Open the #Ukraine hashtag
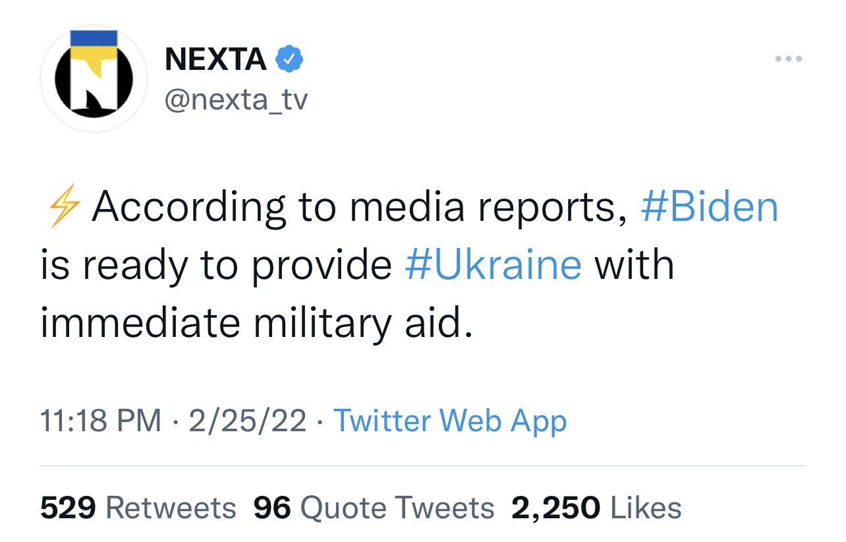This screenshot has width=846, height=542. coord(493,265)
